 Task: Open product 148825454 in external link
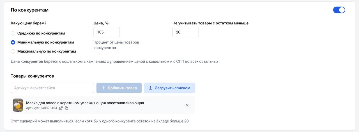(x=61, y=108)
